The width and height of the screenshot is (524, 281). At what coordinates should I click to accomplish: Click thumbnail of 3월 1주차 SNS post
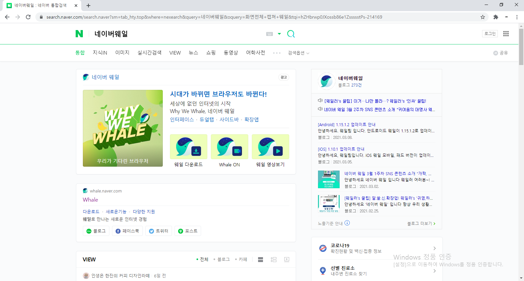click(329, 179)
